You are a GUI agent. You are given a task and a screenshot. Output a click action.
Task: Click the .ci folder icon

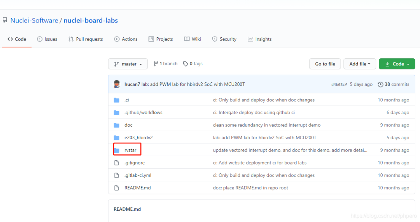117,100
